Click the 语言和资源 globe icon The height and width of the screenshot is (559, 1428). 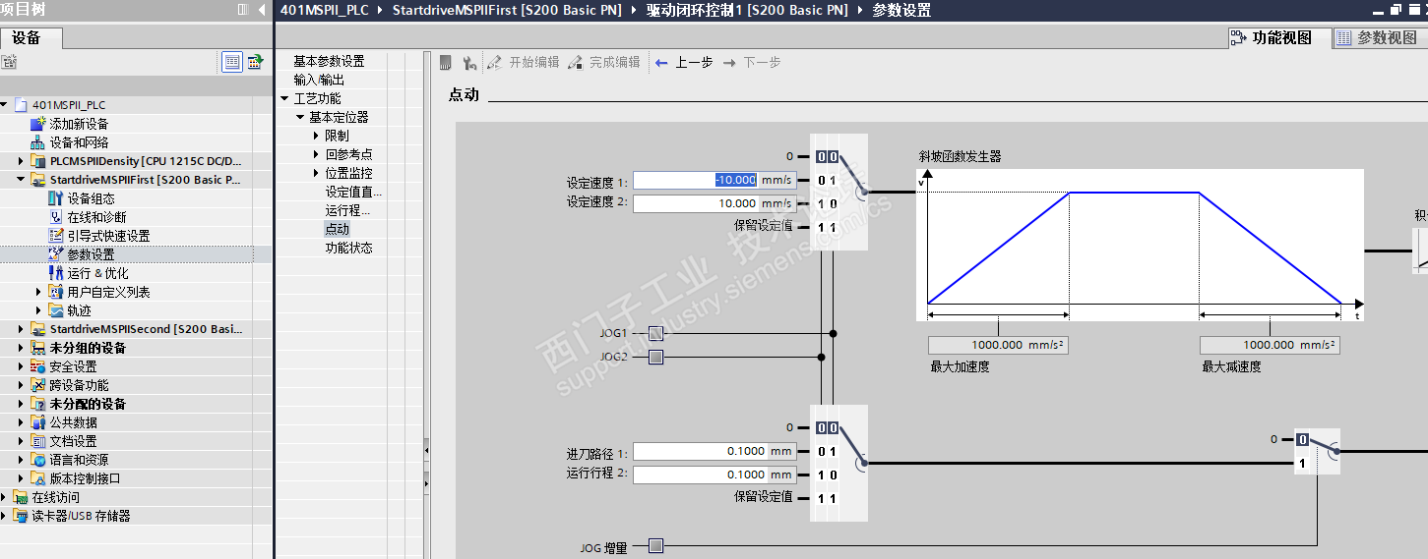tap(38, 460)
